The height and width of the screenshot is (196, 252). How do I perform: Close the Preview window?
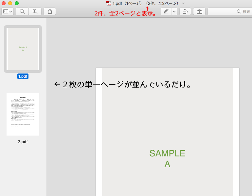tap(4, 3)
